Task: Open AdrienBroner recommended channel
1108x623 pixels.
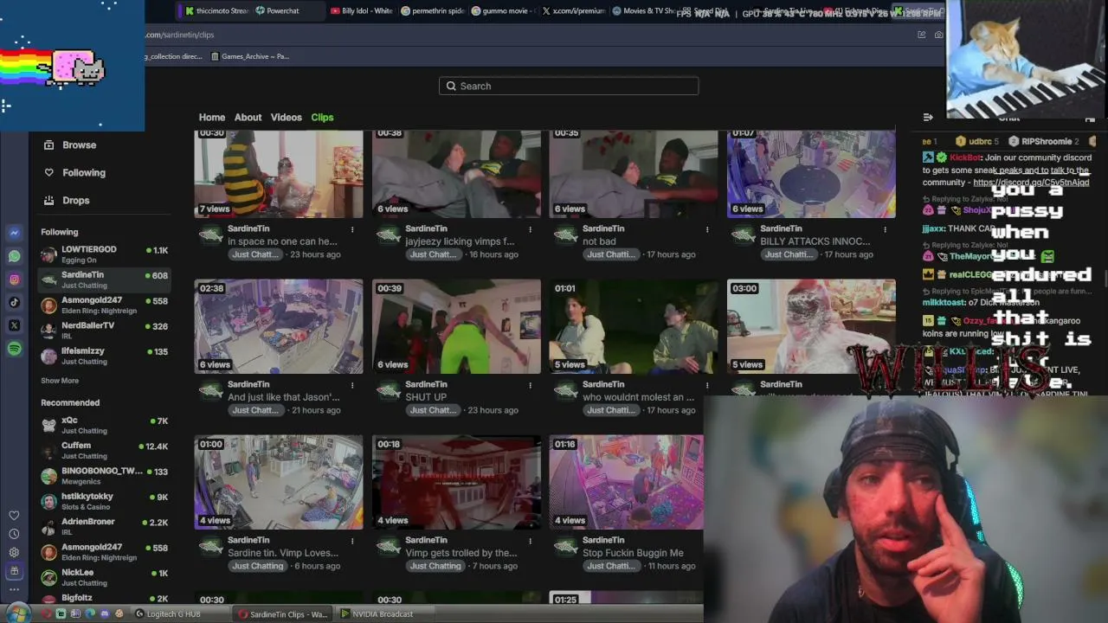Action: 105,526
